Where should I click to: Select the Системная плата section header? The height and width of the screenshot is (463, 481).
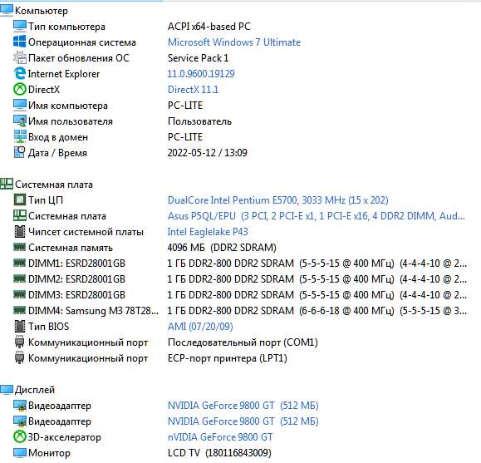click(x=54, y=185)
